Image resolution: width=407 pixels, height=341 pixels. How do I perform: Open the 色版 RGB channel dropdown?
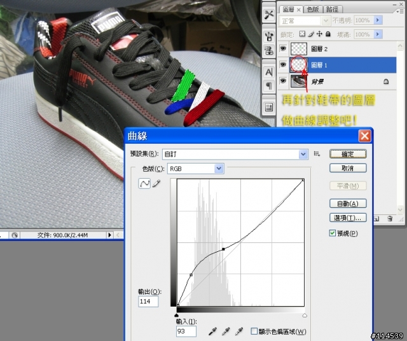tap(219, 169)
